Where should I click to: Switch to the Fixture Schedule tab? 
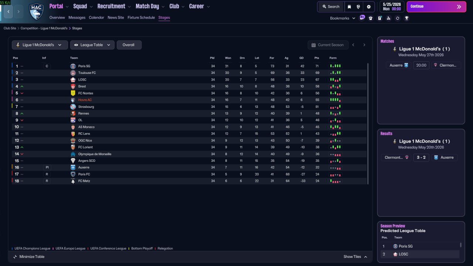pos(141,17)
